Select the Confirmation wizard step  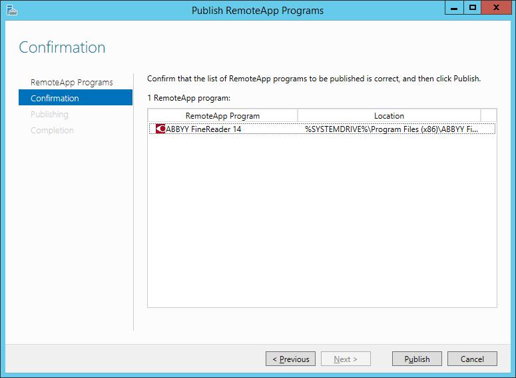point(75,98)
